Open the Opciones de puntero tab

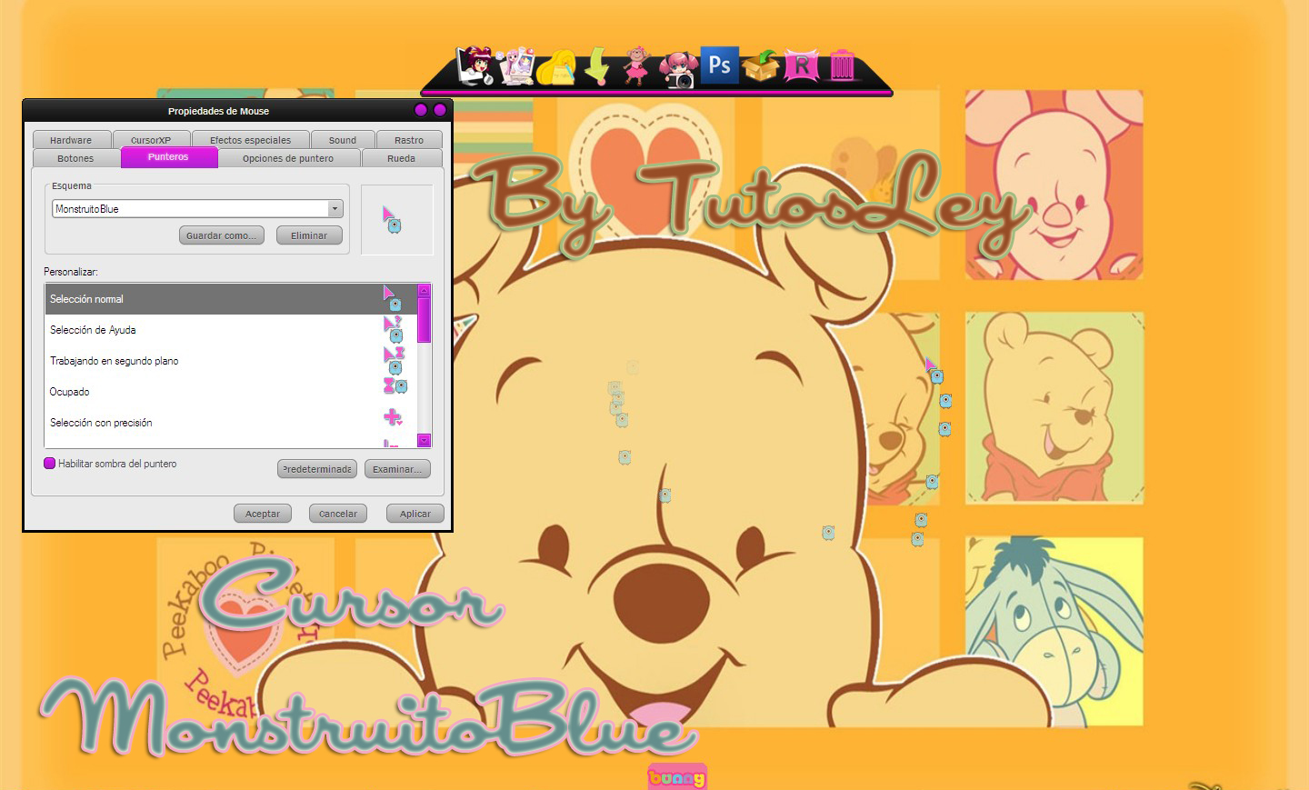288,158
